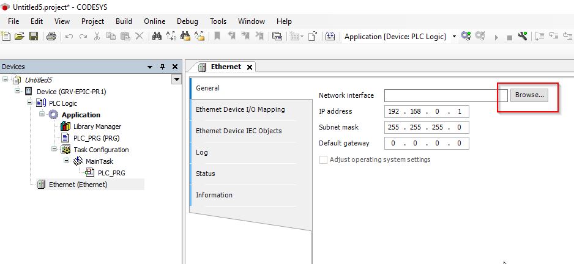Collapse the Untitled5 project tree node
This screenshot has width=574, height=264.
point(5,79)
